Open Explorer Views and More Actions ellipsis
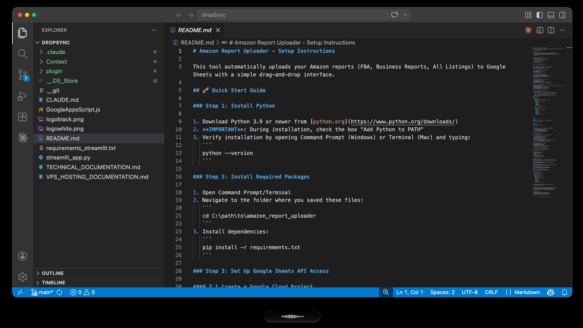The height and width of the screenshot is (328, 583). 154,30
